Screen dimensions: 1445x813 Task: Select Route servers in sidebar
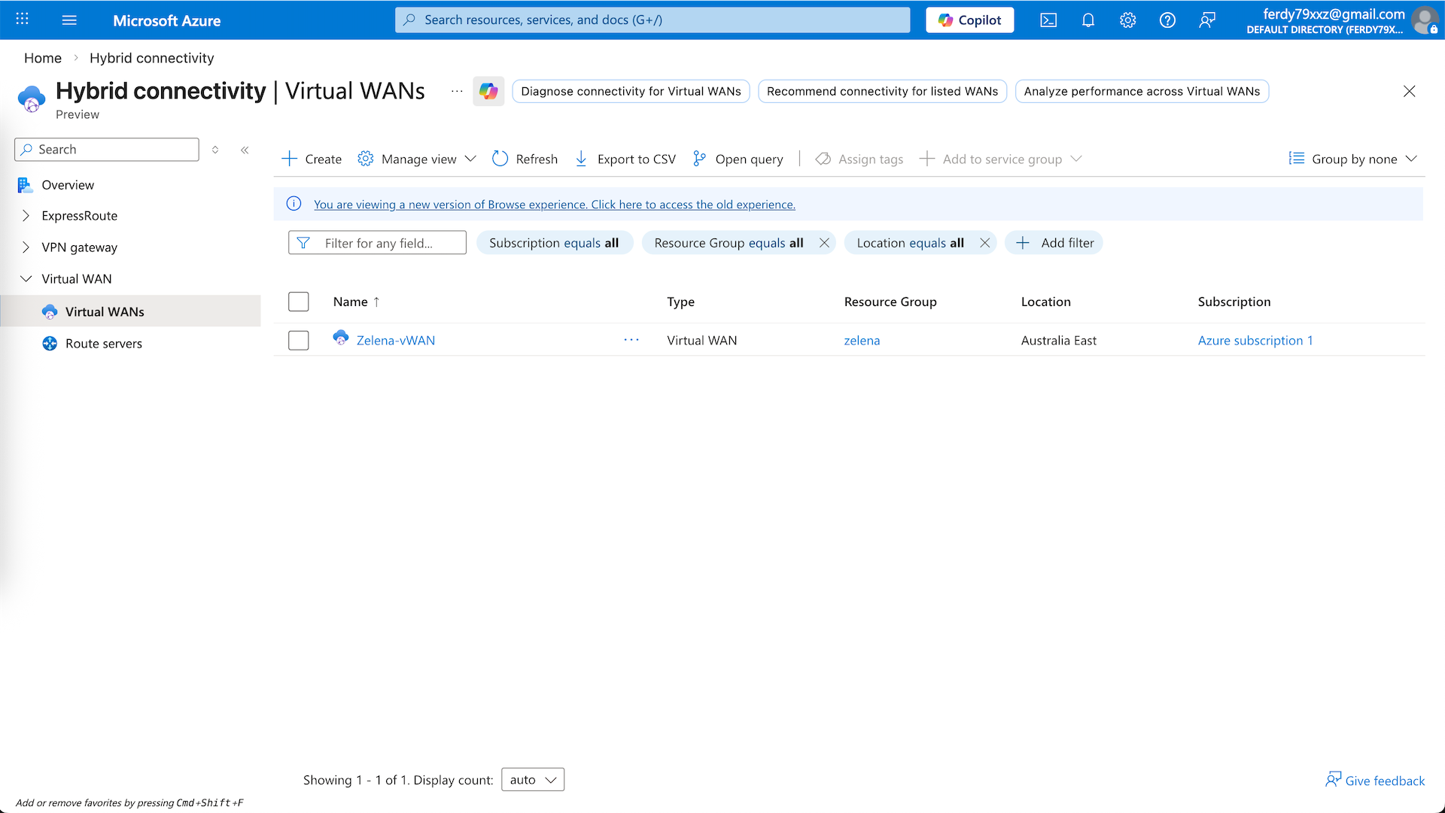(x=104, y=344)
